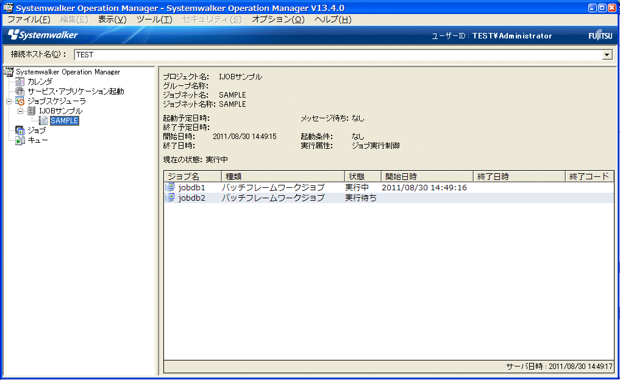
Task: Click jobdb1 start time 2011/08/30 14:49:16
Action: [424, 187]
